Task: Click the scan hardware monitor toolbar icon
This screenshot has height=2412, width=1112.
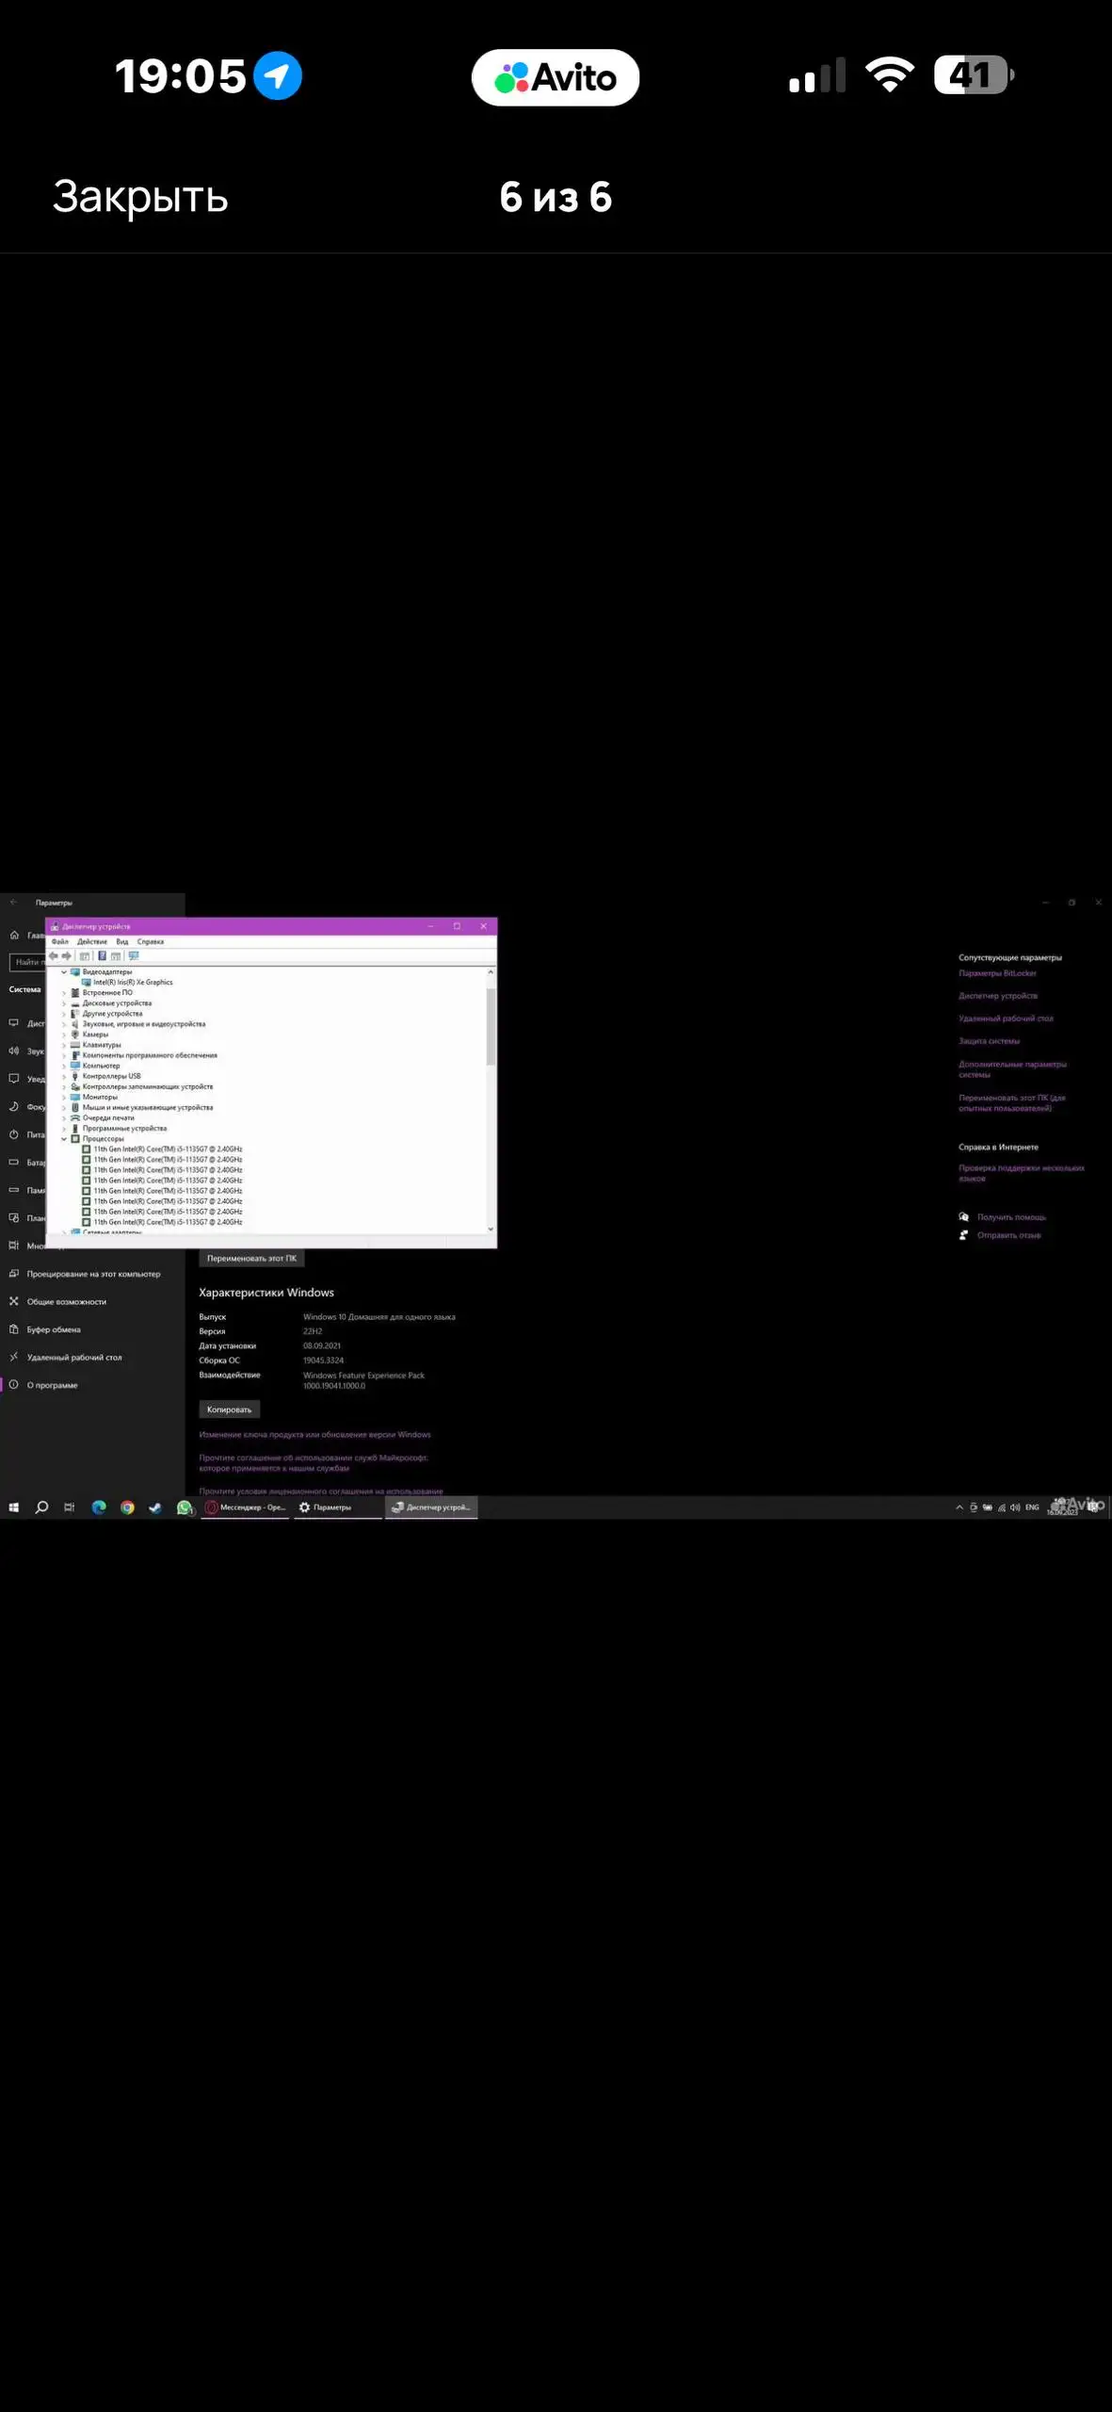Action: pyautogui.click(x=134, y=955)
